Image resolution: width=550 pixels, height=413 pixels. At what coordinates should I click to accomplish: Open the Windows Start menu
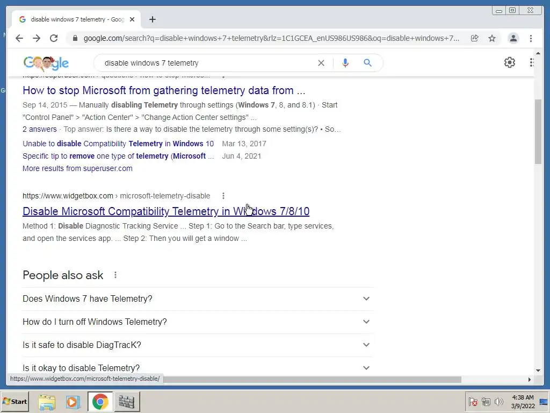[15, 401]
